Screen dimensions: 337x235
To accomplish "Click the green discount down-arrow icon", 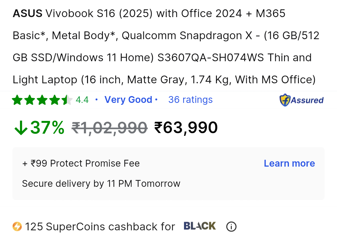I will pos(21,128).
